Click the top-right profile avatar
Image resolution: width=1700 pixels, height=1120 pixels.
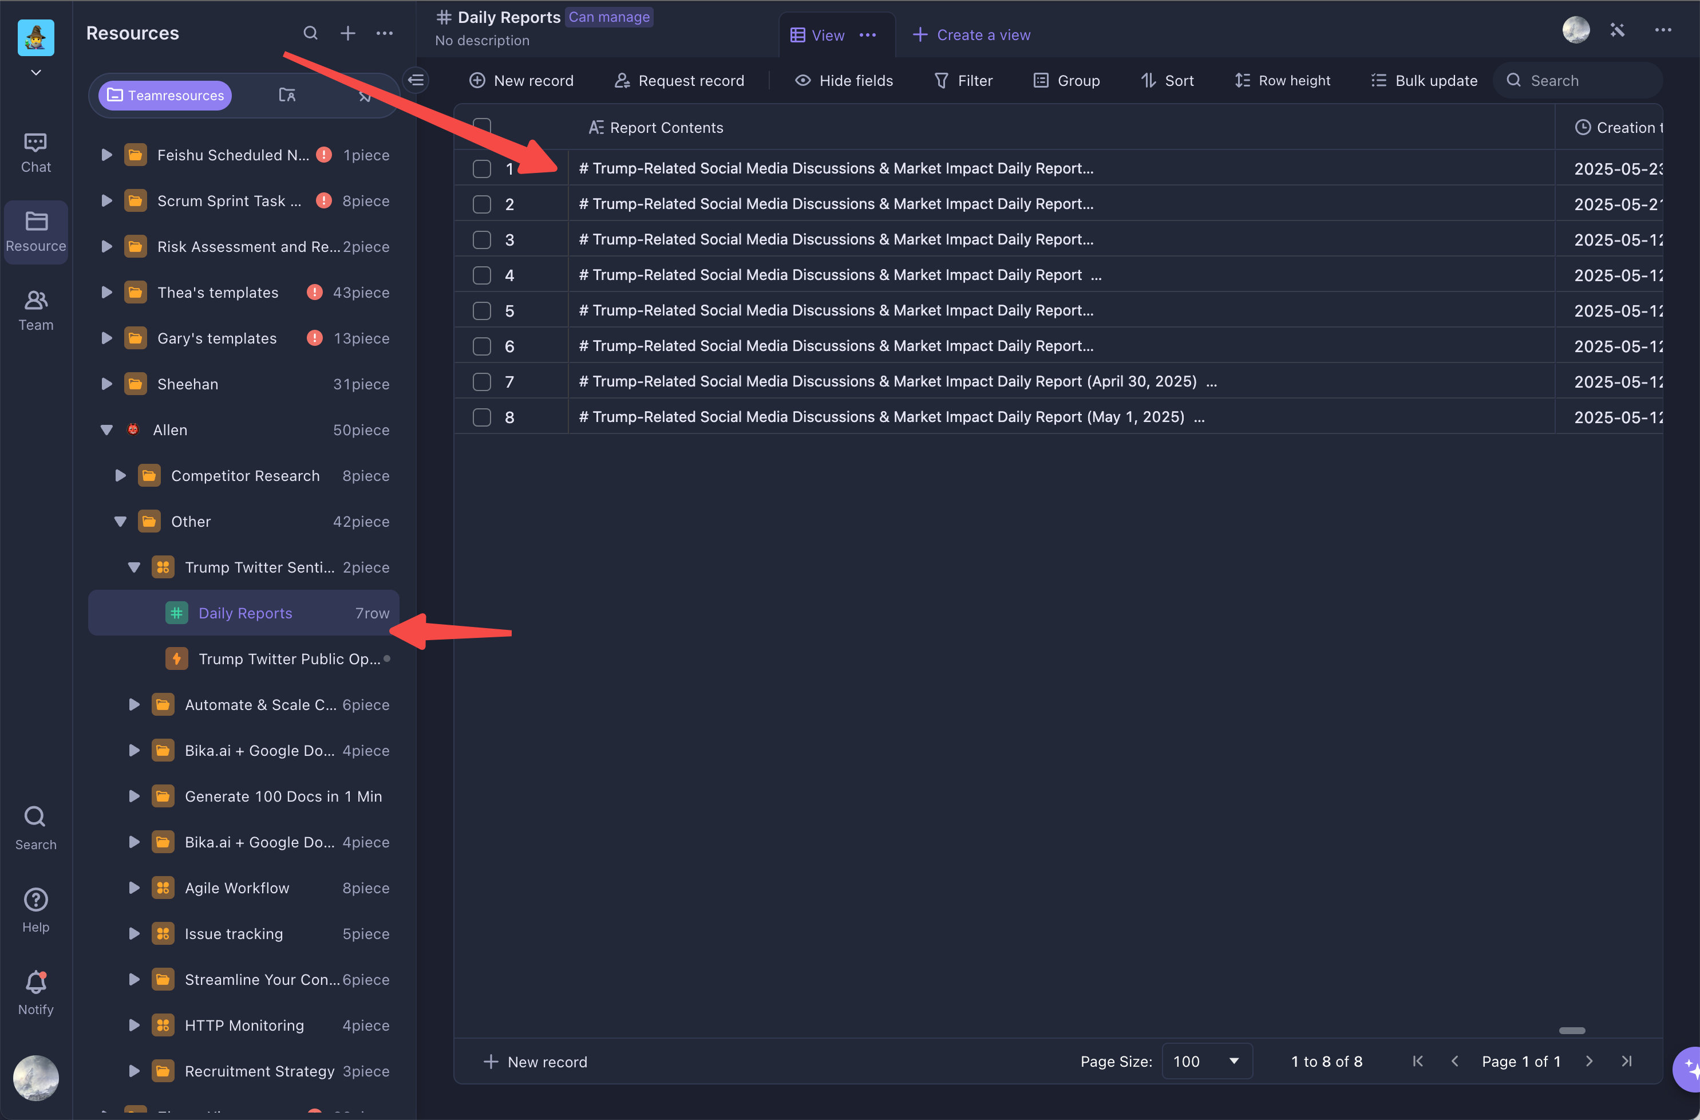click(1576, 30)
